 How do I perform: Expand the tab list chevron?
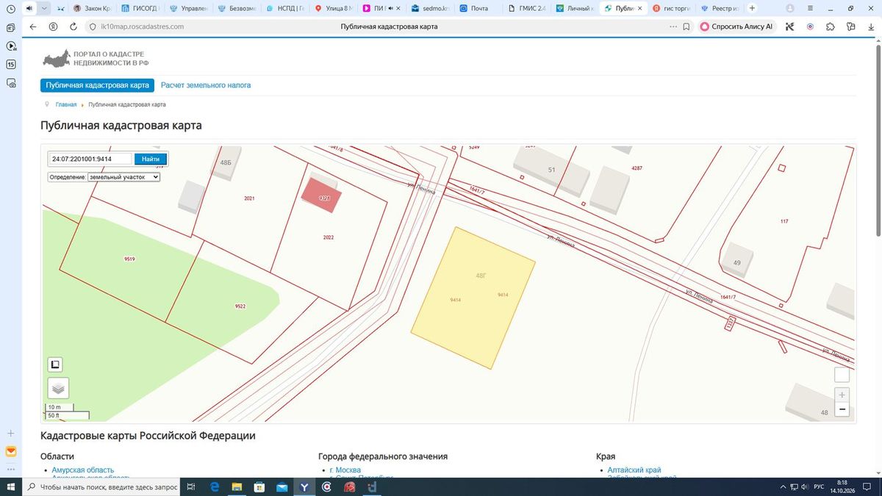45,8
